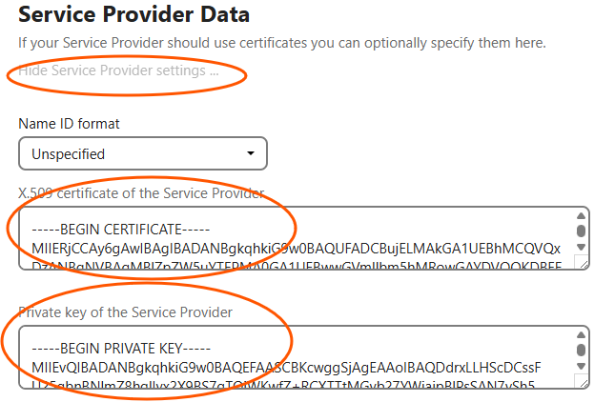Screen dimensions: 615x402
Task: Click the BEGIN CERTIFICATE line in certificate field
Action: 120,230
